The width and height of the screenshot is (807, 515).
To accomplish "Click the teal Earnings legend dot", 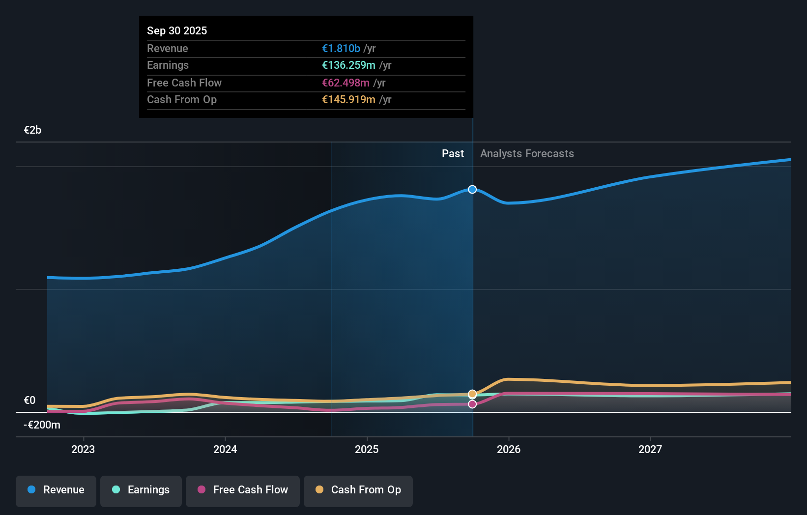I will (x=115, y=490).
